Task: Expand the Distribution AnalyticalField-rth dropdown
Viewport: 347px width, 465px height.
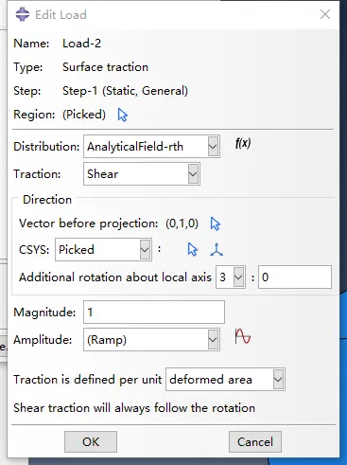Action: click(213, 147)
